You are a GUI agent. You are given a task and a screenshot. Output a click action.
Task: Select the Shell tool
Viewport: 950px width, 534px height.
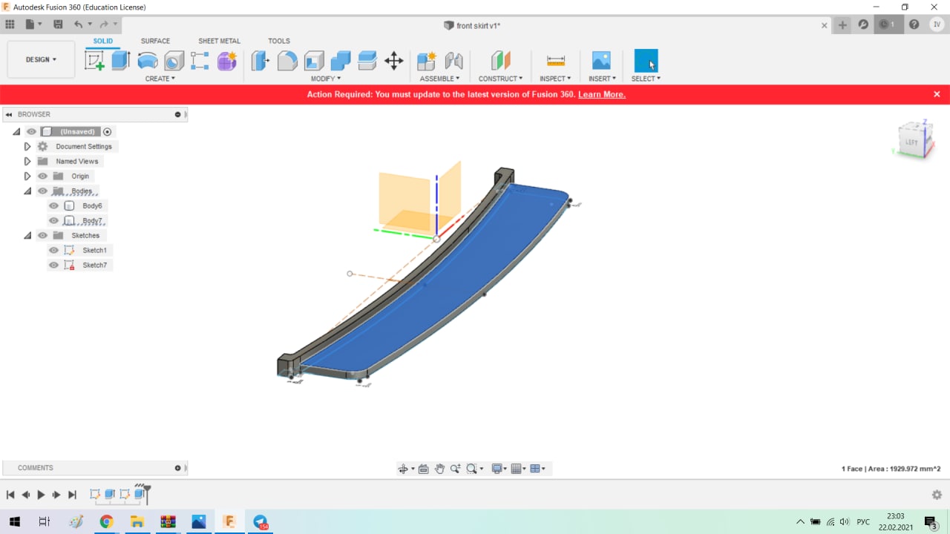tap(314, 61)
